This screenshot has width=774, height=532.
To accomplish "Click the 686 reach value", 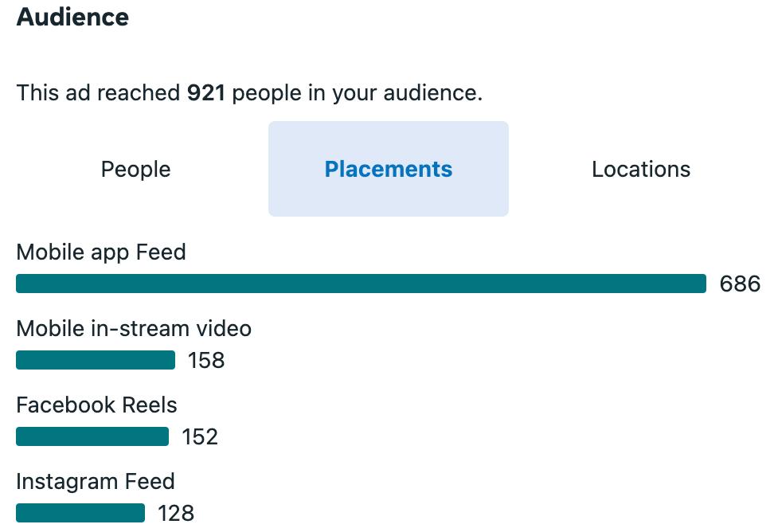I will [x=740, y=284].
